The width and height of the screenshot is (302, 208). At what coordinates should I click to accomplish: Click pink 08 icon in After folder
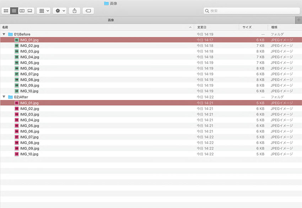coord(17,143)
